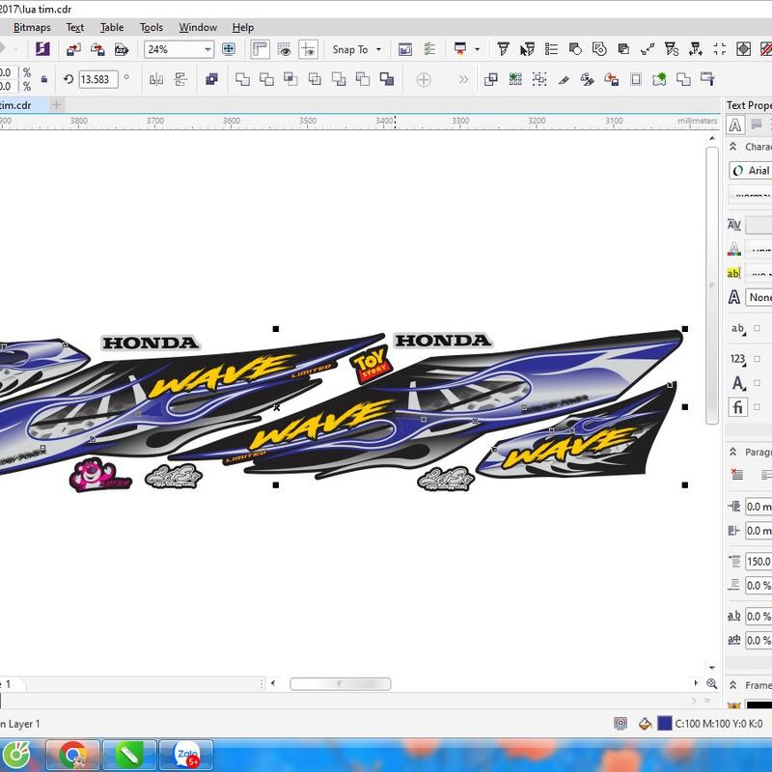Click the four-corner crop marks icon
The image size is (772, 772).
[719, 49]
